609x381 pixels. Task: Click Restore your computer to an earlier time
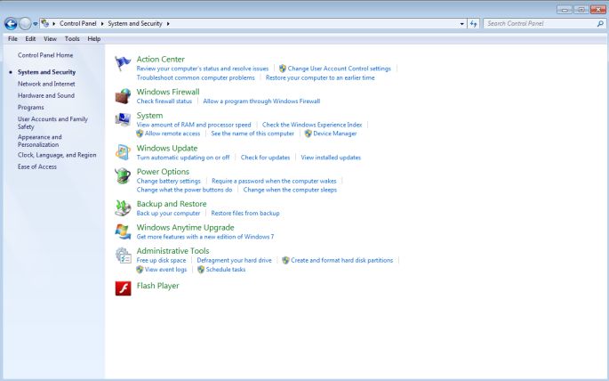click(320, 77)
